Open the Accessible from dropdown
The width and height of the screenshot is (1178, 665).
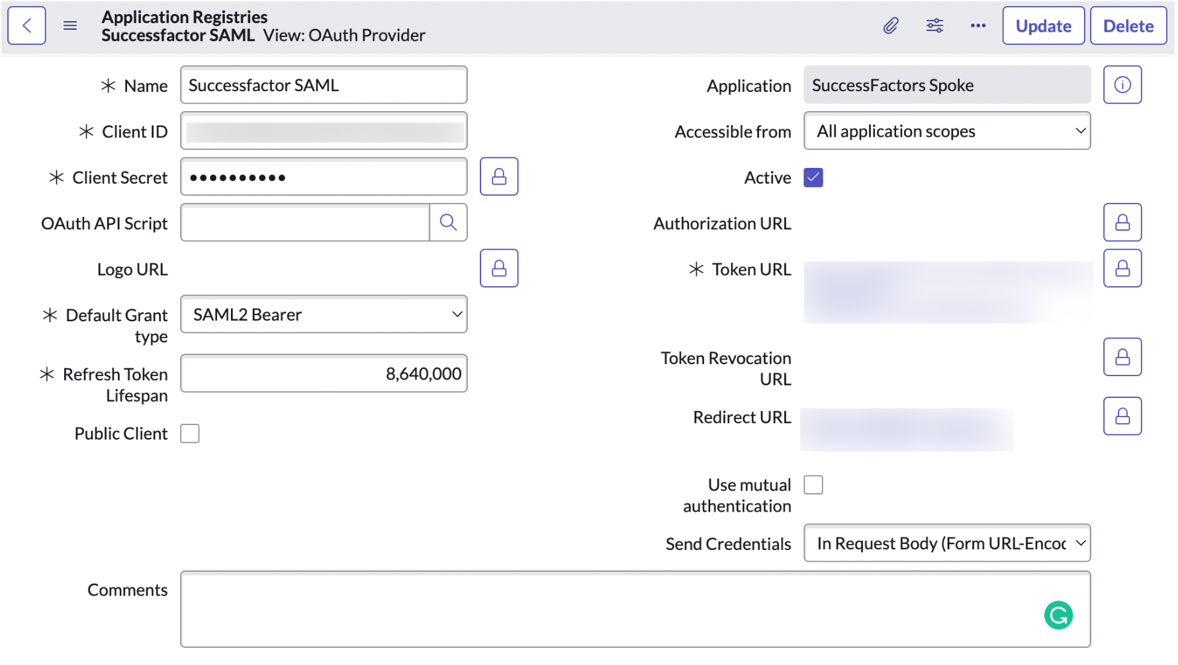[947, 131]
